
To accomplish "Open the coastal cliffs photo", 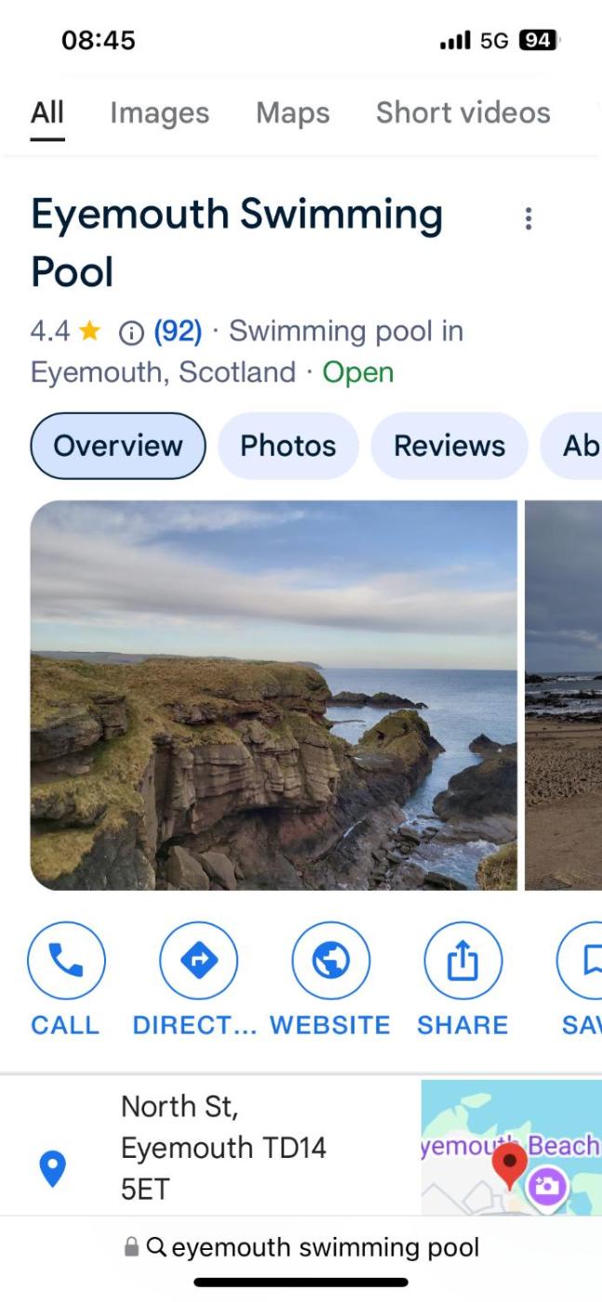I will [274, 695].
